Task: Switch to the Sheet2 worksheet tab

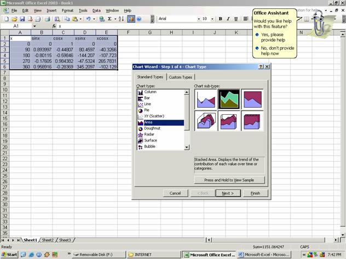Action: (48, 240)
